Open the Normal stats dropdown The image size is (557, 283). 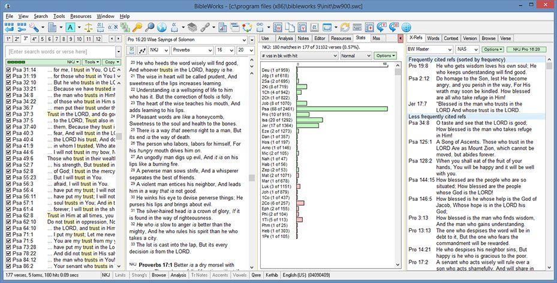(356, 56)
